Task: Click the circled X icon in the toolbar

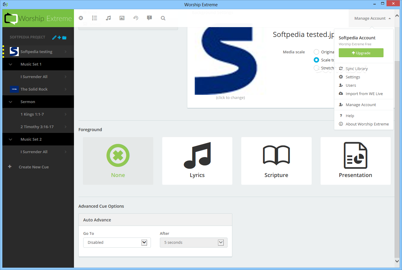Action: click(x=81, y=18)
